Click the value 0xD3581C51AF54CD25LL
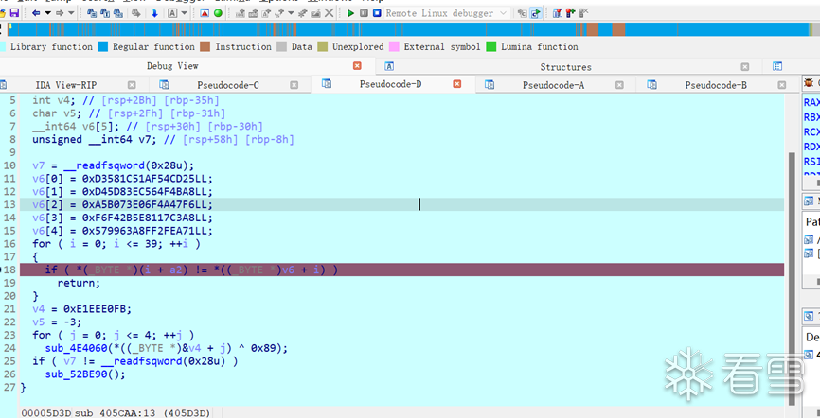The height and width of the screenshot is (418, 820). (147, 179)
